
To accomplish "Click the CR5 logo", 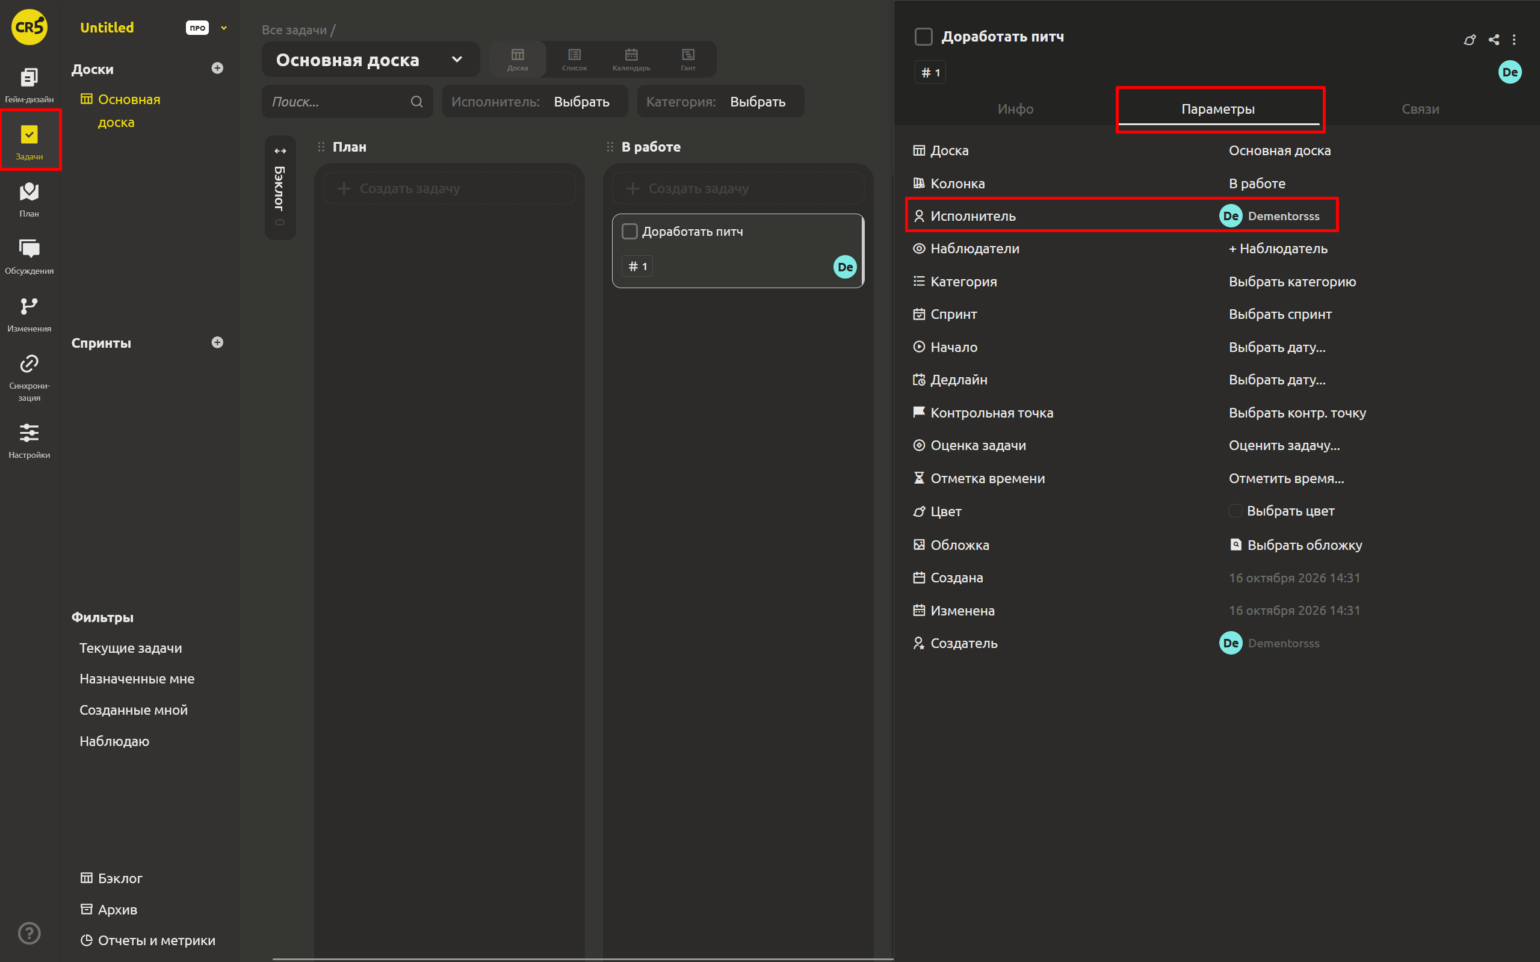I will coord(29,27).
